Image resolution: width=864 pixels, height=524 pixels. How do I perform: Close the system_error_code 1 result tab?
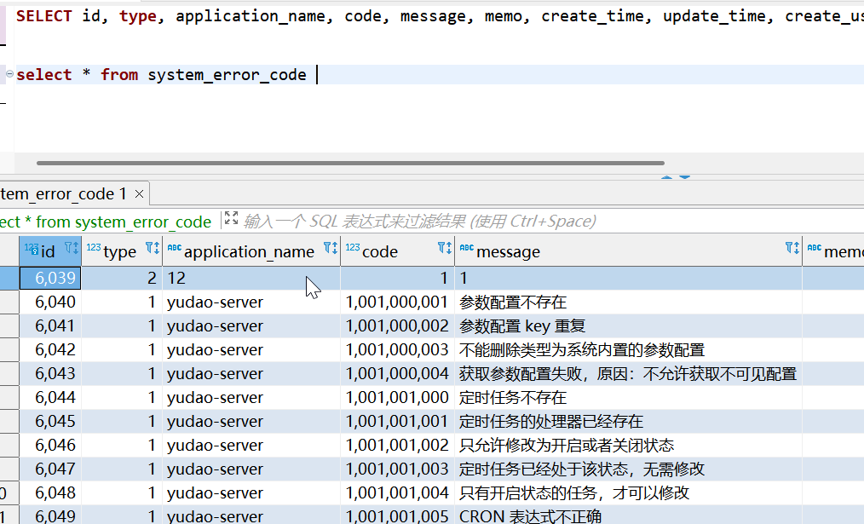click(x=140, y=193)
